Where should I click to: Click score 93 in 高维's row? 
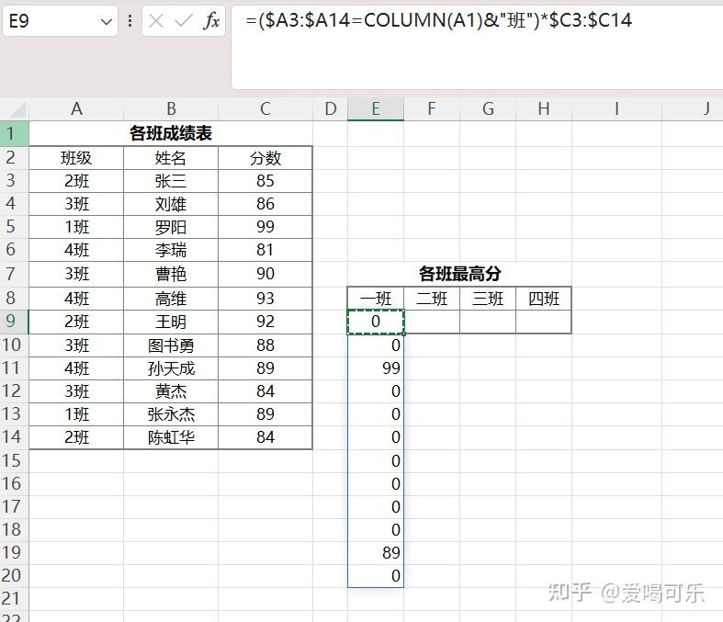coord(265,299)
